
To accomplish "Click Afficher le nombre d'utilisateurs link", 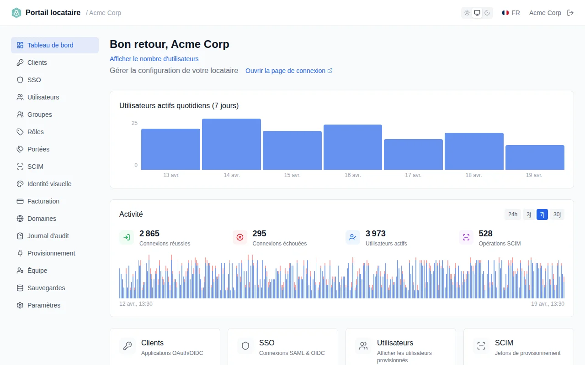I will click(154, 59).
